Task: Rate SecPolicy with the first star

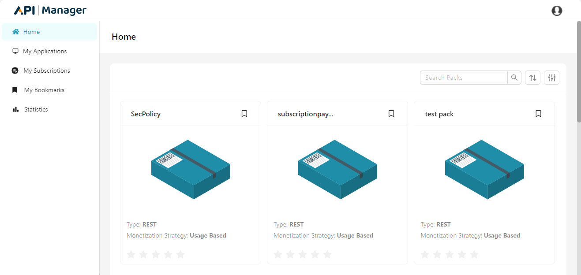Action: tap(131, 254)
